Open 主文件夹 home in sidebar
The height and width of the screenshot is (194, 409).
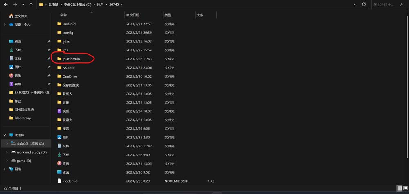click(x=20, y=16)
